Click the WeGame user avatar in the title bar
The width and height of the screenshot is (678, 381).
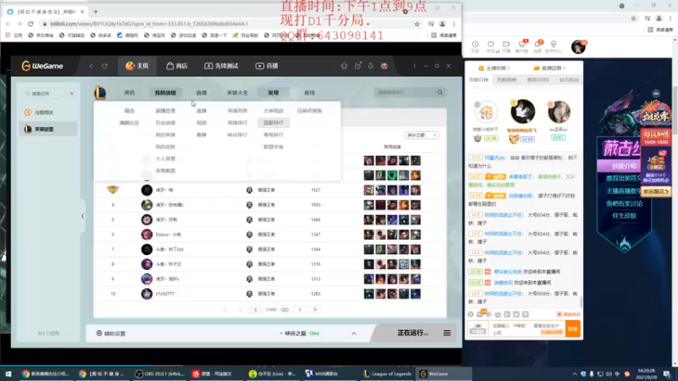point(385,66)
